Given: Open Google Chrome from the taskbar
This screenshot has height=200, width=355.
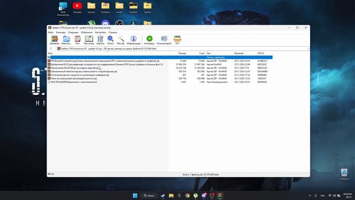Looking at the screenshot, I should 187,196.
